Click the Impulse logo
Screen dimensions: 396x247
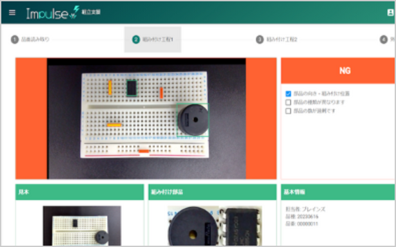pos(52,13)
